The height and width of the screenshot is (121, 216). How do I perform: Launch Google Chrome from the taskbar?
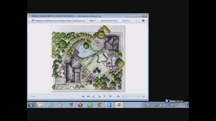point(100,105)
